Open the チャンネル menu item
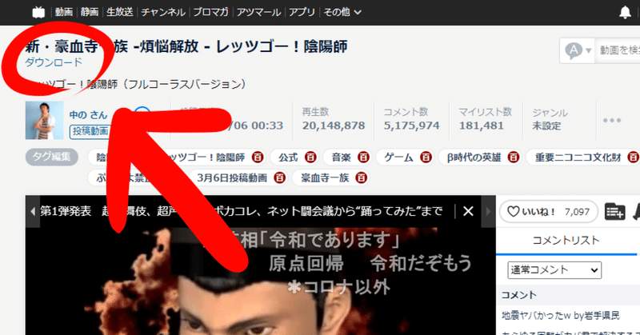Screen dimensions: 640x335 pos(163,12)
